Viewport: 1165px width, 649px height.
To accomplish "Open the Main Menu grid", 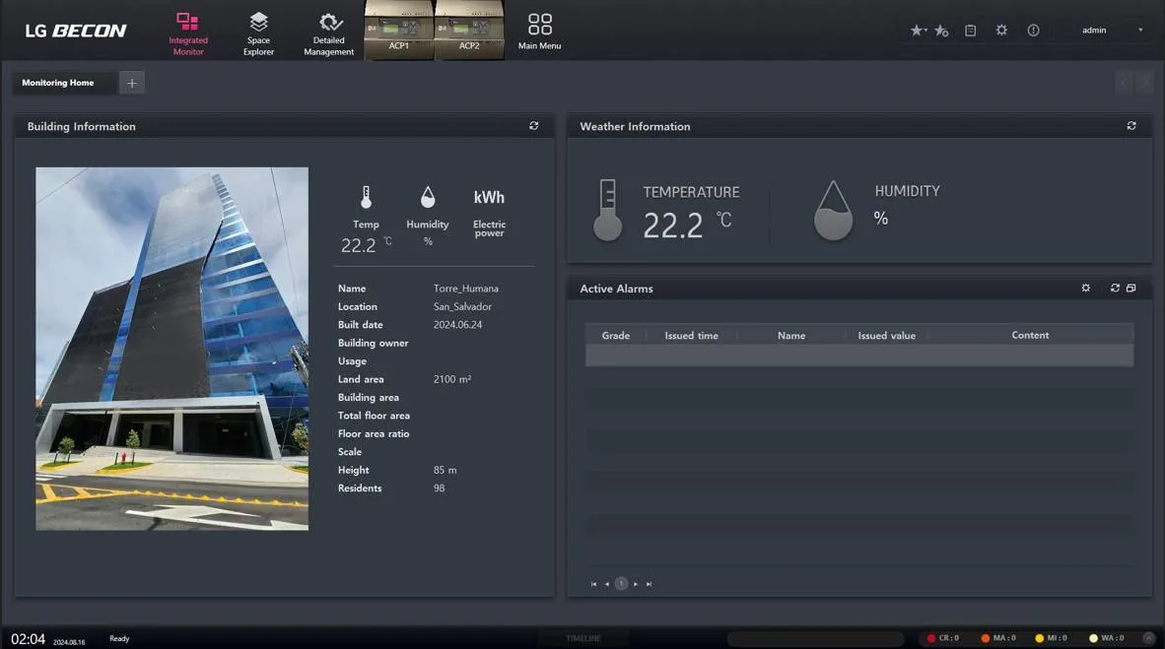I will click(539, 32).
